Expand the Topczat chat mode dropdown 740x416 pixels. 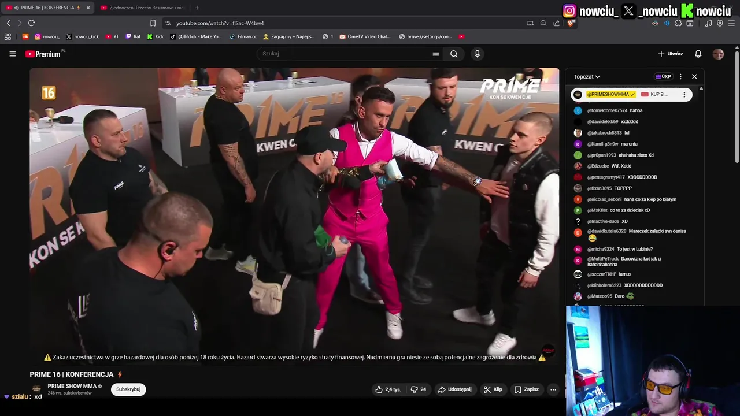[x=587, y=77]
